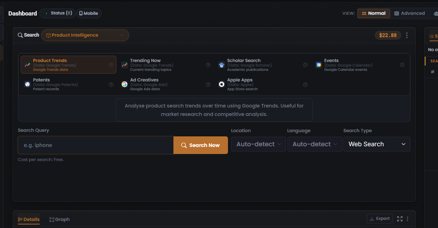Click the Search Now button
Viewport: 438px width, 228px height.
pos(201,145)
